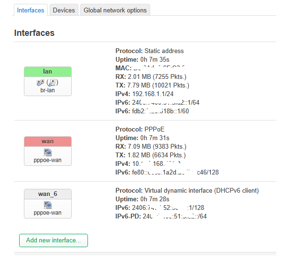Click the IPv6-PD line of wan_6
This screenshot has width=282, height=262.
click(x=161, y=216)
